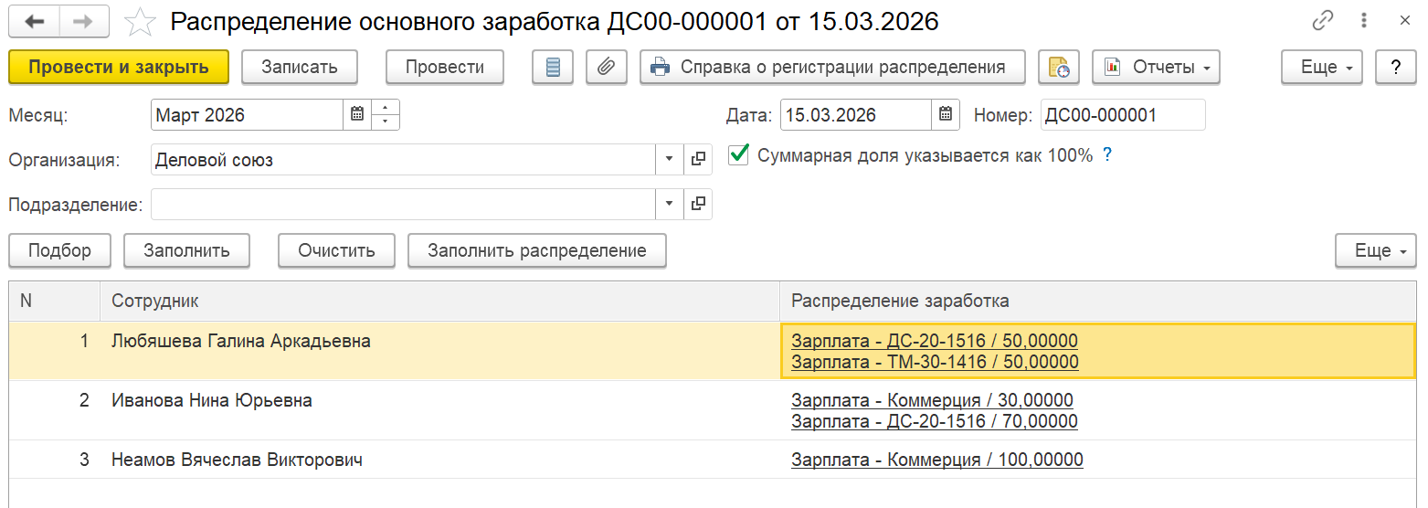Expand the Организация dropdown list
This screenshot has width=1428, height=508.
pyautogui.click(x=670, y=160)
